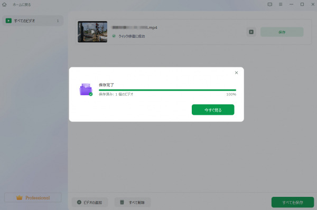The image size is (317, 210).
Task: Click the 今すぐ見る button
Action: pyautogui.click(x=213, y=109)
